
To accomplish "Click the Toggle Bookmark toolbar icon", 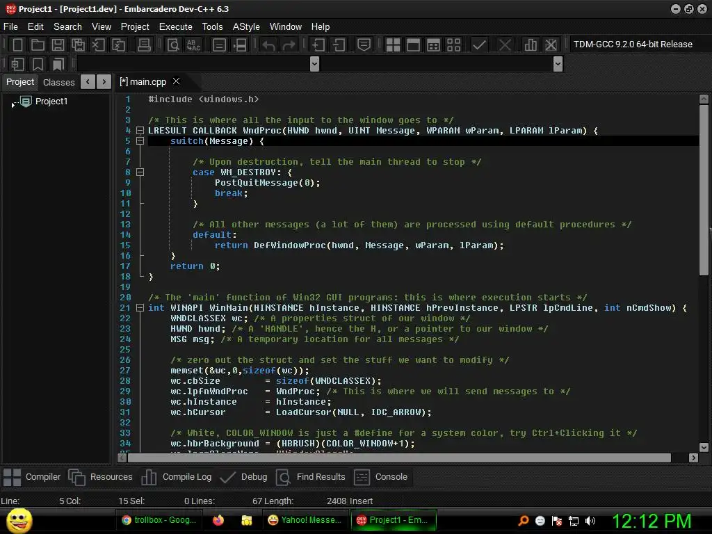I will [38, 64].
